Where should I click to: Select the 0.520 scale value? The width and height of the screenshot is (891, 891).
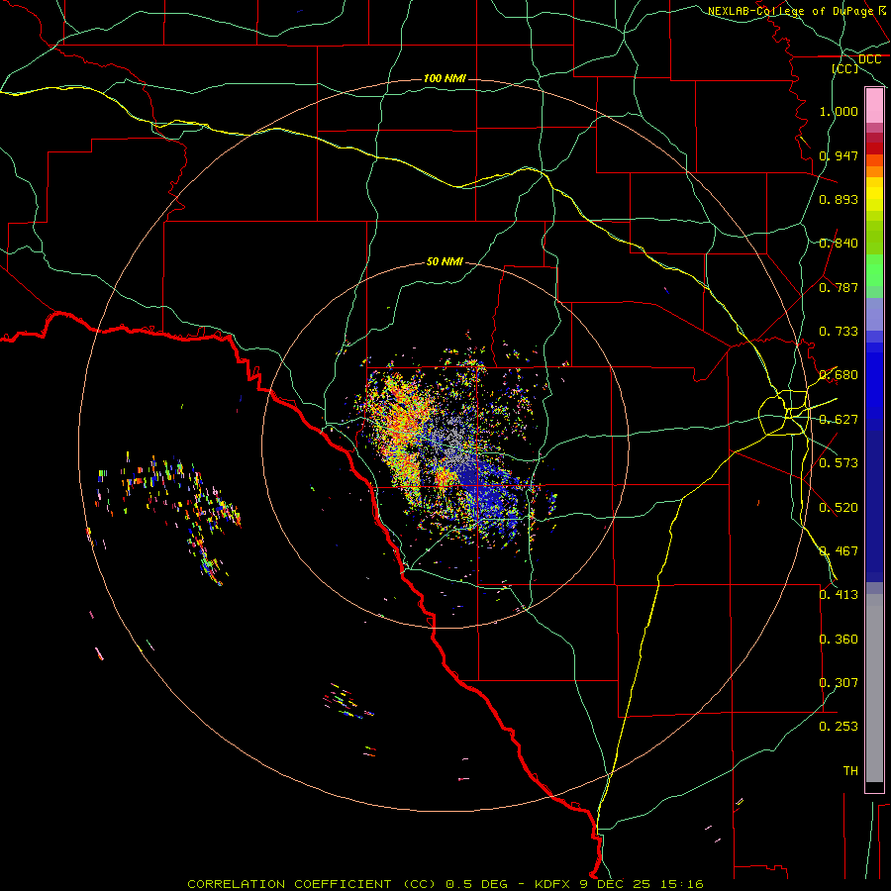(x=839, y=508)
